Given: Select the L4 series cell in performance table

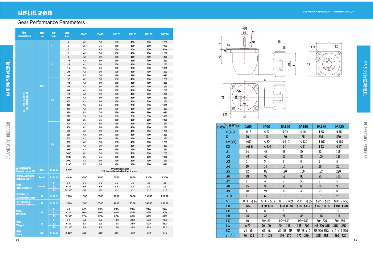Looking at the screenshot, I should click(53, 144).
